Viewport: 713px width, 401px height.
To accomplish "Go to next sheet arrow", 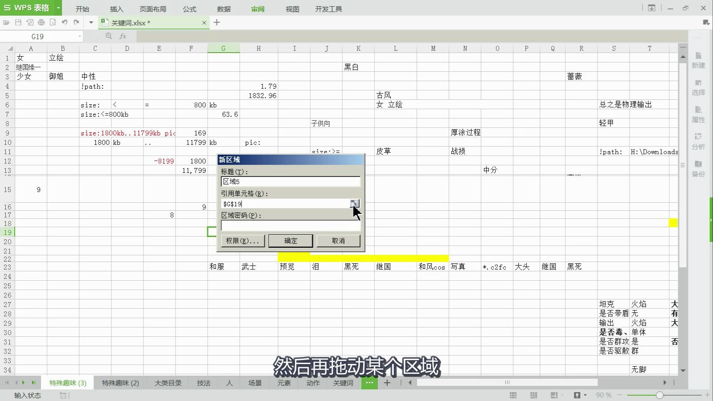I will tap(24, 383).
